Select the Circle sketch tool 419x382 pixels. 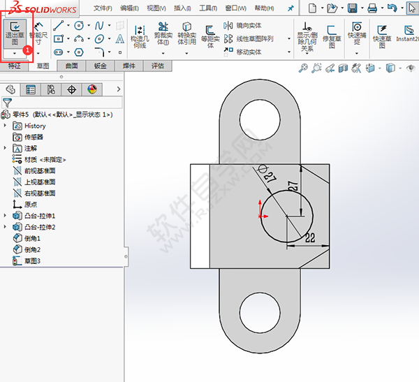click(x=79, y=26)
